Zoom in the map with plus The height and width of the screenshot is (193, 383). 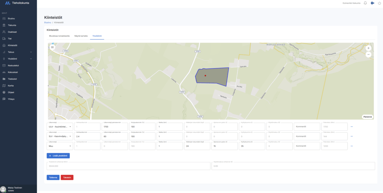[x=368, y=48]
